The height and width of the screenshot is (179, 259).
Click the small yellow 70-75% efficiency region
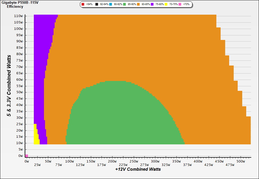(36, 136)
